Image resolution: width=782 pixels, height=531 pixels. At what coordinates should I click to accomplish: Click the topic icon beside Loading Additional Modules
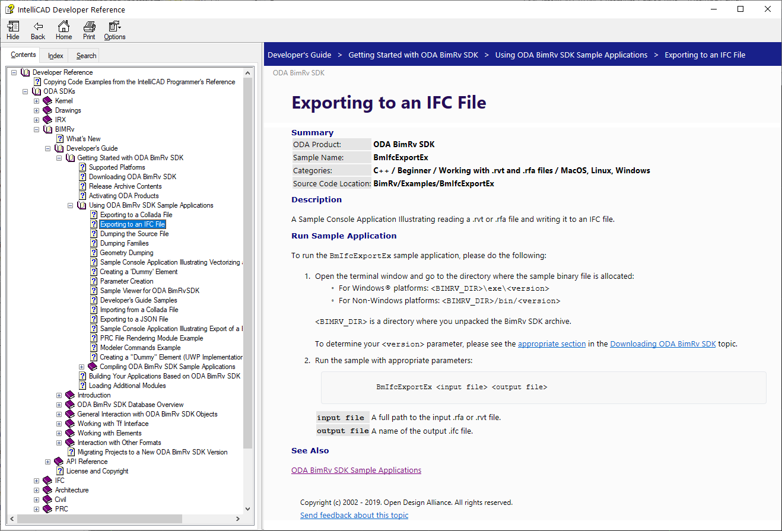82,386
